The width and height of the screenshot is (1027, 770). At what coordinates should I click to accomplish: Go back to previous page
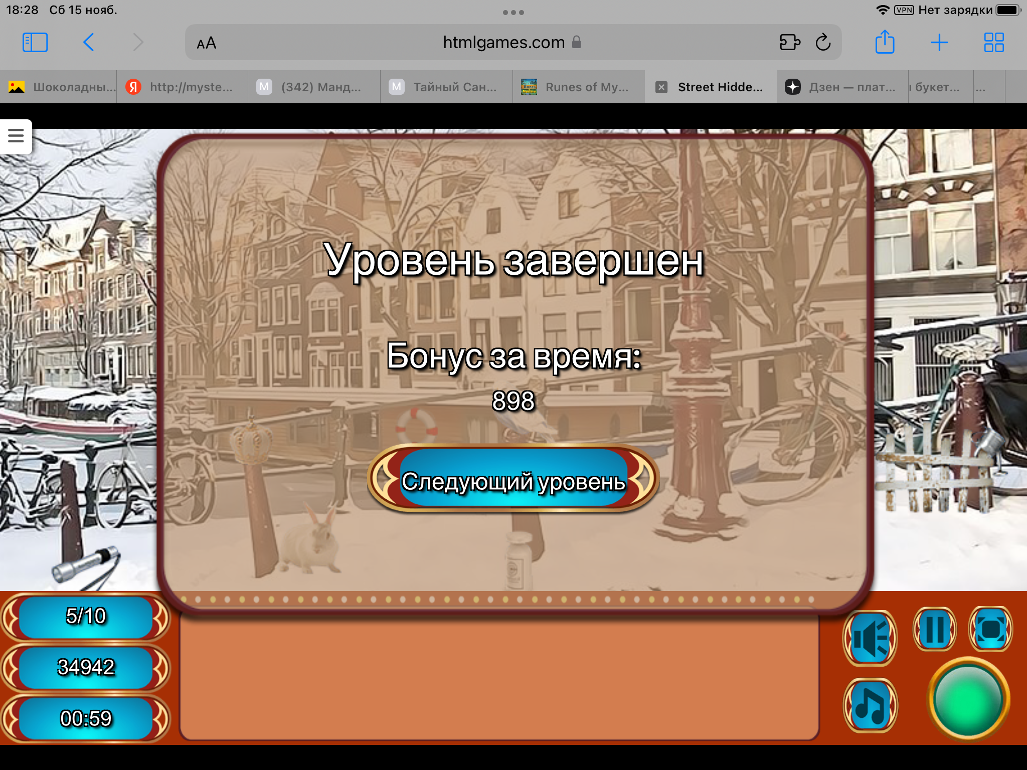(89, 43)
